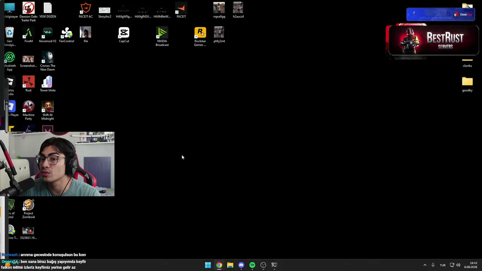Open the Terminal from the taskbar

274,265
